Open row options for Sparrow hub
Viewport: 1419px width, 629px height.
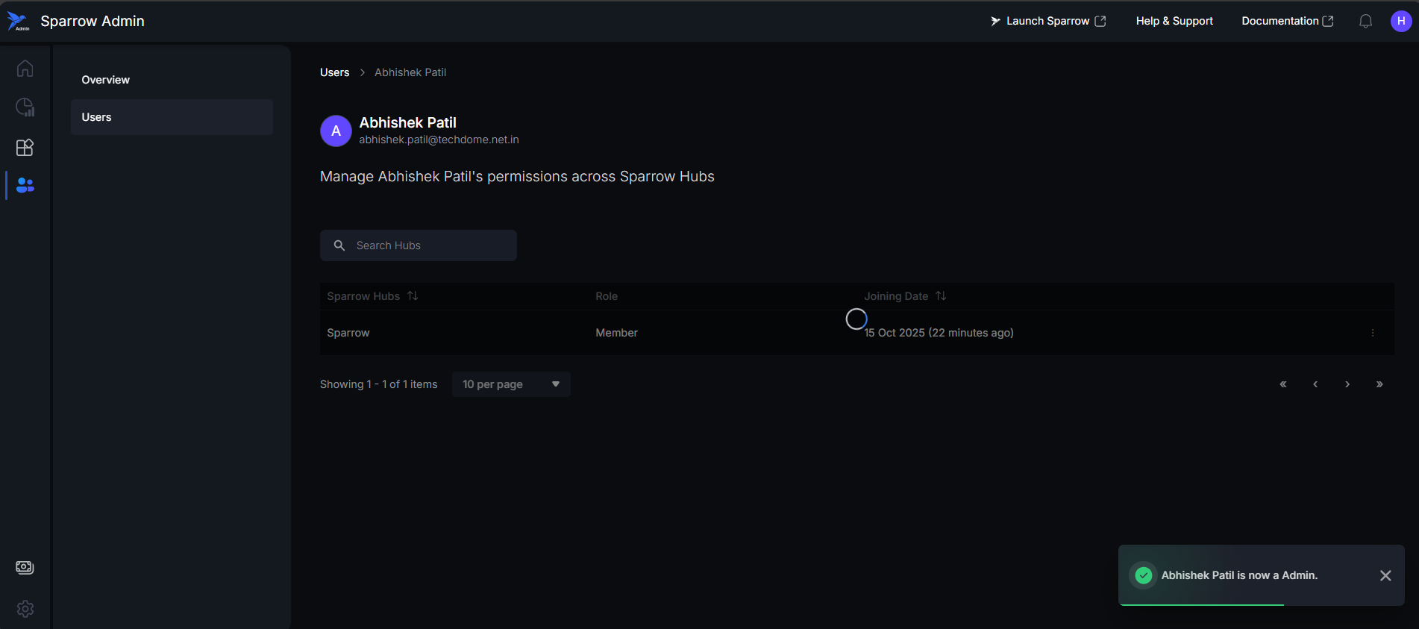tap(1372, 333)
